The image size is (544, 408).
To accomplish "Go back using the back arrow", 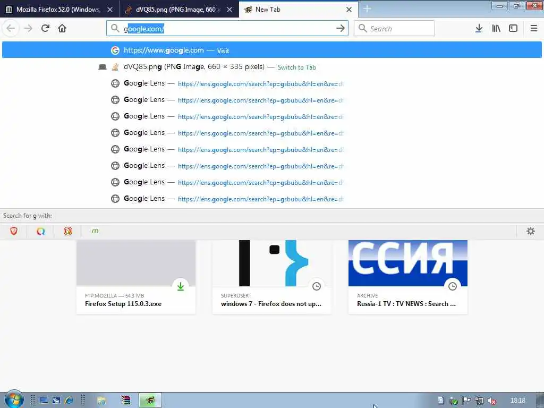I will [11, 28].
